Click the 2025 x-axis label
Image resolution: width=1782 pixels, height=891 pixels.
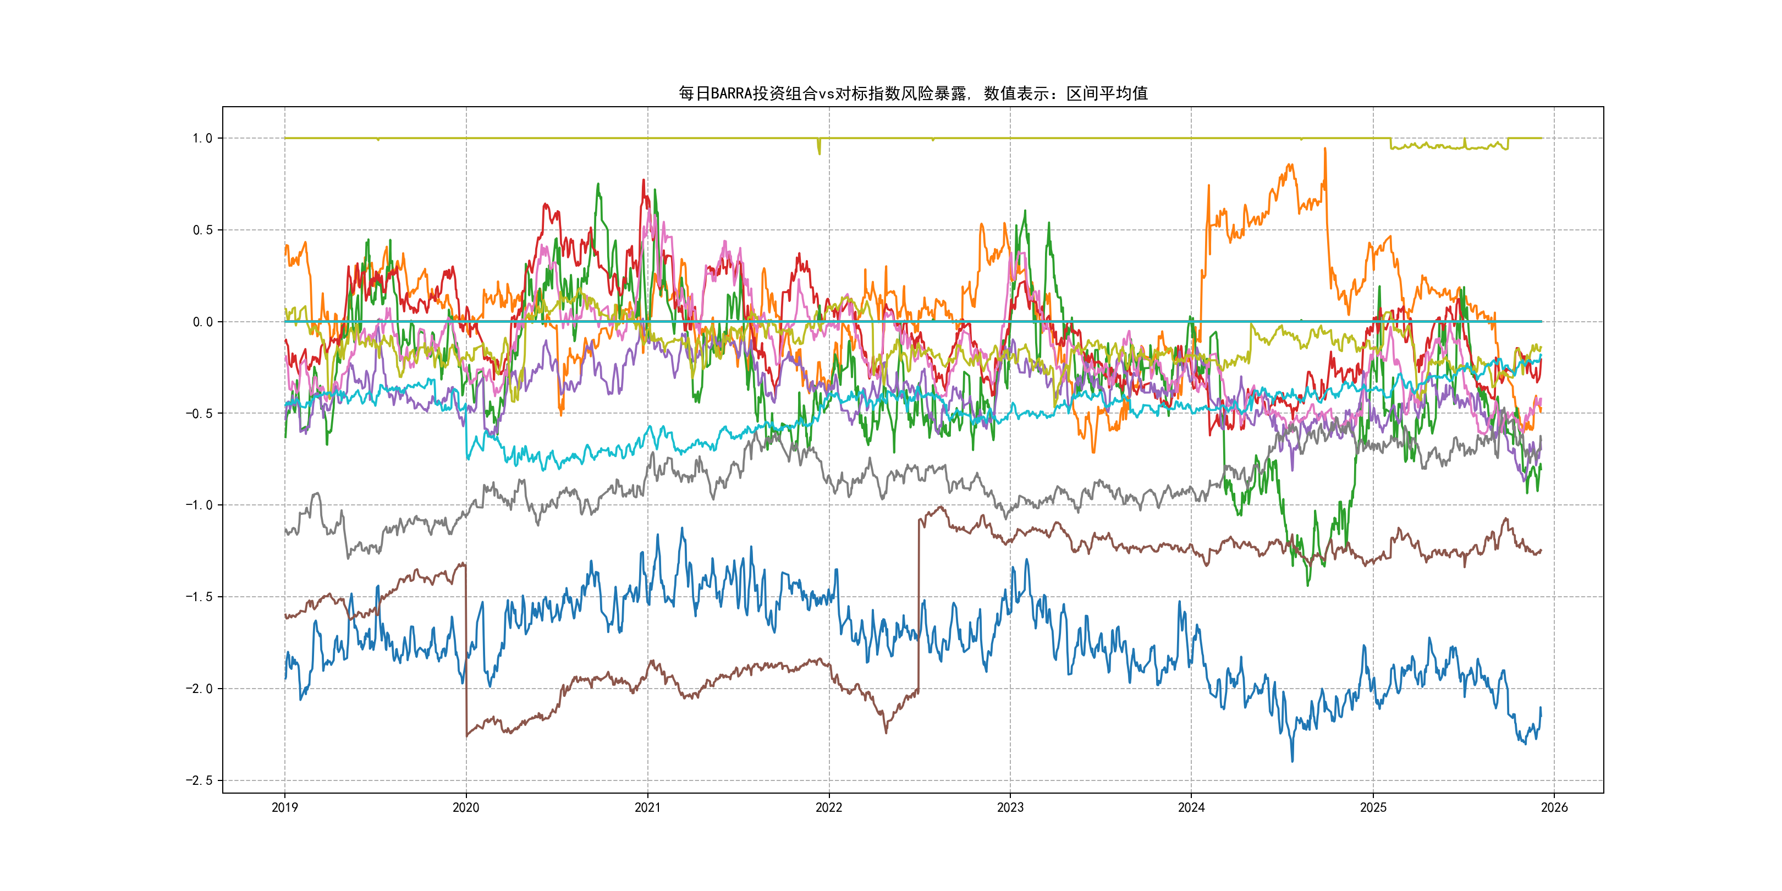point(1373,807)
